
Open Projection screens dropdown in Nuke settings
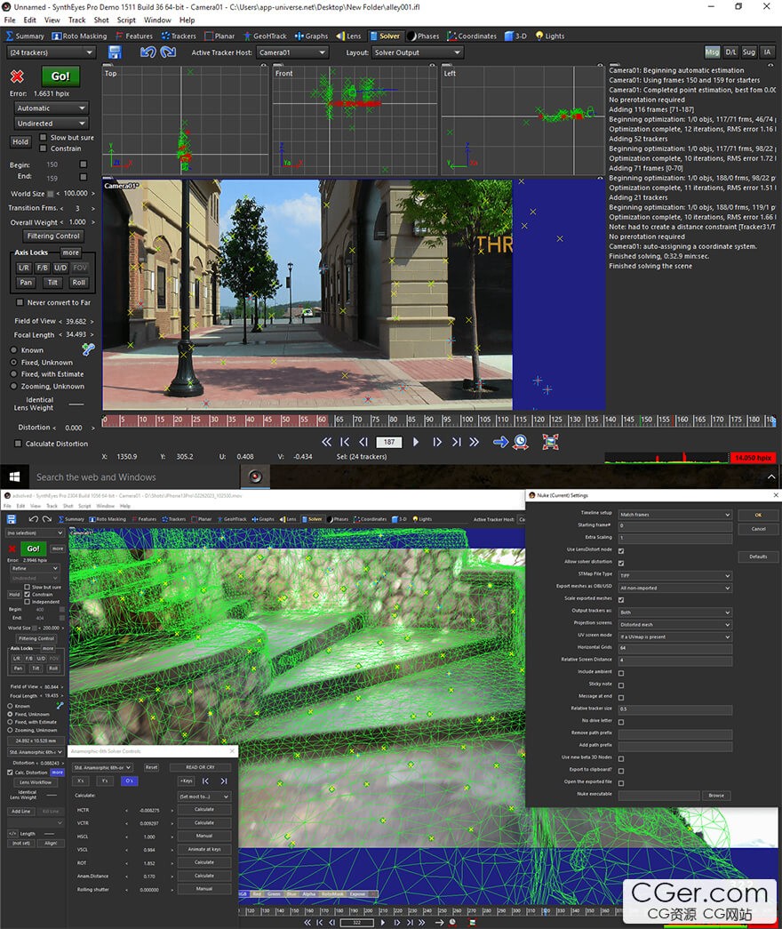click(675, 624)
